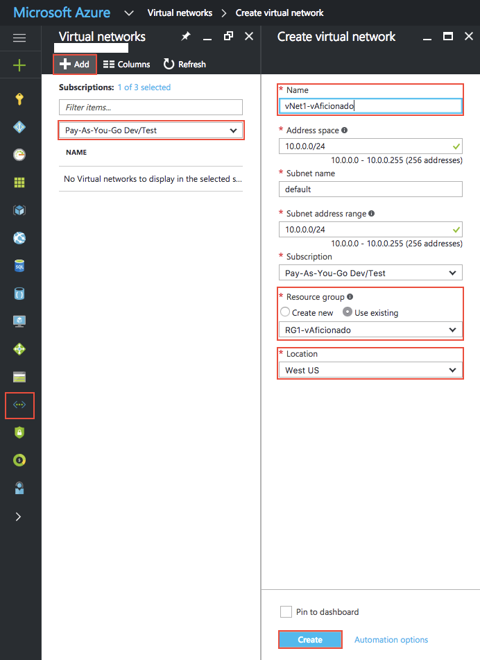Viewport: 480px width, 660px height.
Task: Click the Columns toolbar button
Action: click(x=127, y=65)
